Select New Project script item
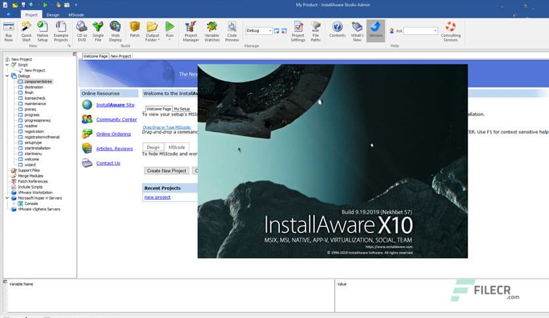Image resolution: width=549 pixels, height=318 pixels. tap(35, 70)
